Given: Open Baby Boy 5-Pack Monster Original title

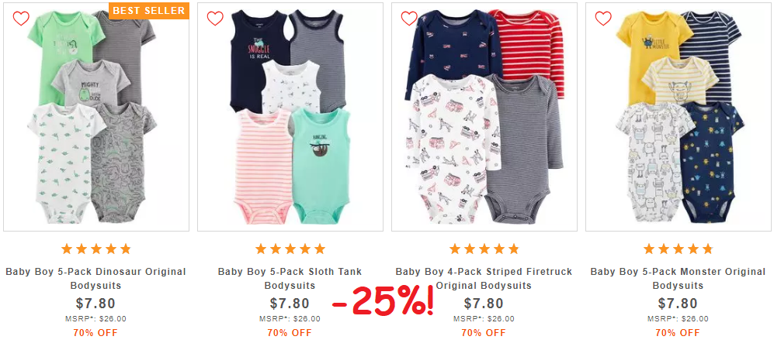Looking at the screenshot, I should pyautogui.click(x=678, y=278).
